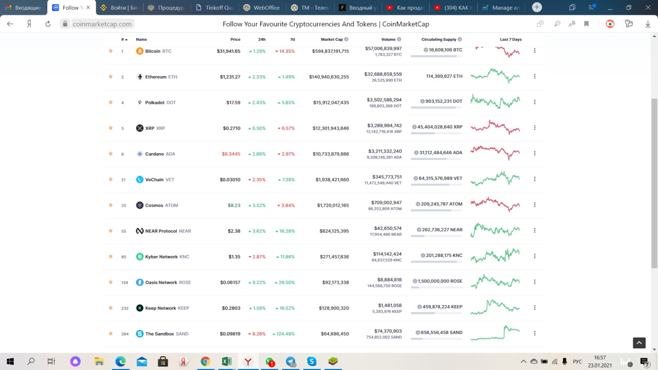Click the Polkadot coin logo

point(140,102)
